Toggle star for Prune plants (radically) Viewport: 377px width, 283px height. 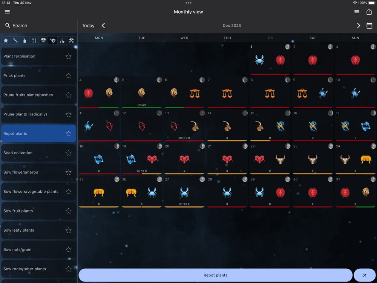point(69,114)
